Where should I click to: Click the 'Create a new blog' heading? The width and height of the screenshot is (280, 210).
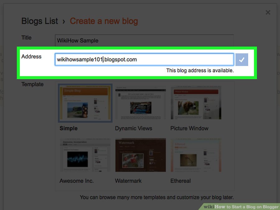tap(104, 21)
